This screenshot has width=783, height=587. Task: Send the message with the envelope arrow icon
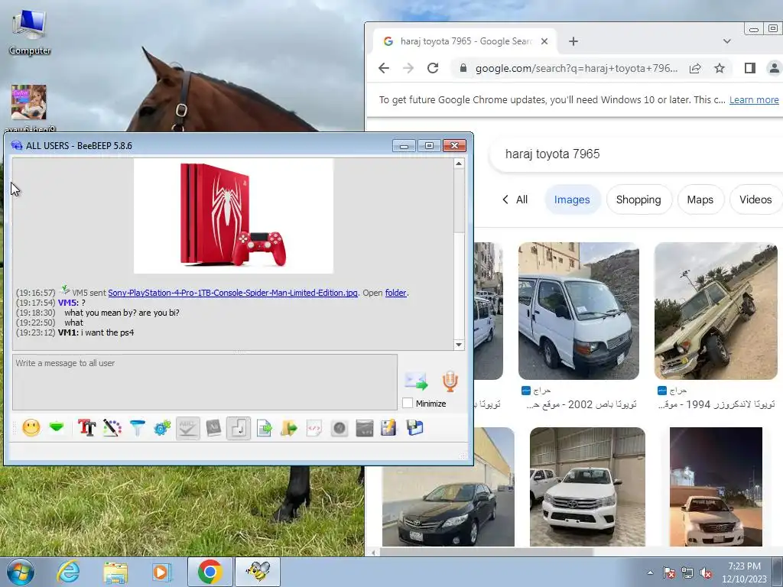coord(416,381)
